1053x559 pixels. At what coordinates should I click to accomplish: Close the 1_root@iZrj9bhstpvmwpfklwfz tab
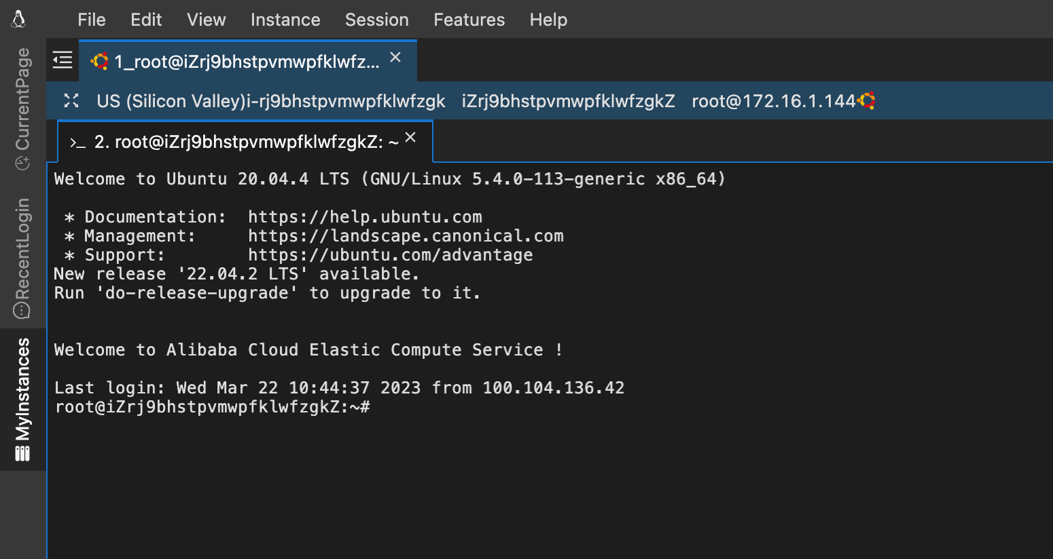click(x=395, y=58)
